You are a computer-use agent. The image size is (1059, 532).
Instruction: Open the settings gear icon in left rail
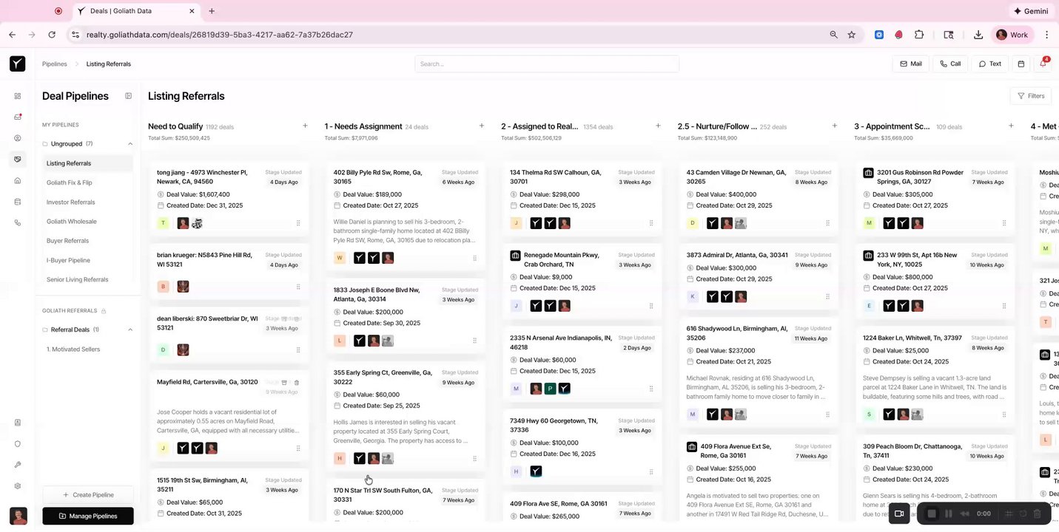click(x=18, y=486)
